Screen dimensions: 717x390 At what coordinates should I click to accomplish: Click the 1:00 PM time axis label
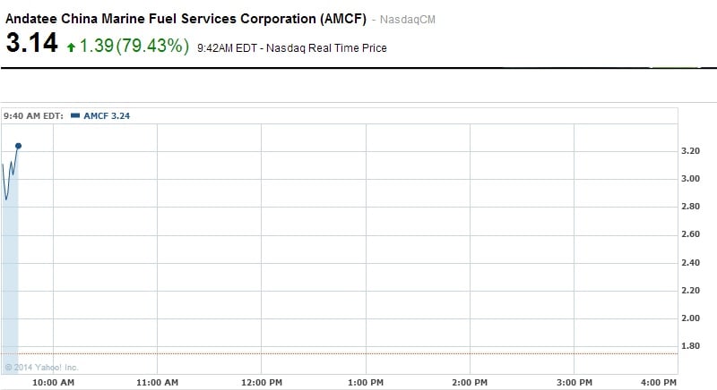click(x=365, y=383)
